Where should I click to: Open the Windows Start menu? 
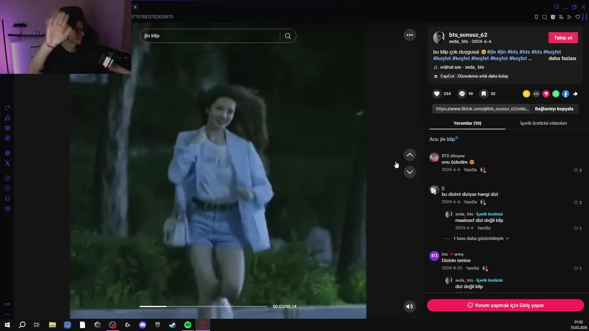click(7, 325)
